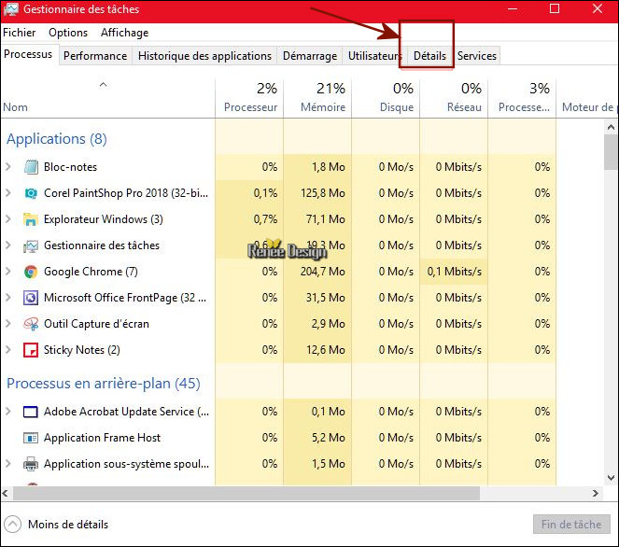Expand the Bloc-notes process group
Image resolution: width=619 pixels, height=547 pixels.
[7, 167]
